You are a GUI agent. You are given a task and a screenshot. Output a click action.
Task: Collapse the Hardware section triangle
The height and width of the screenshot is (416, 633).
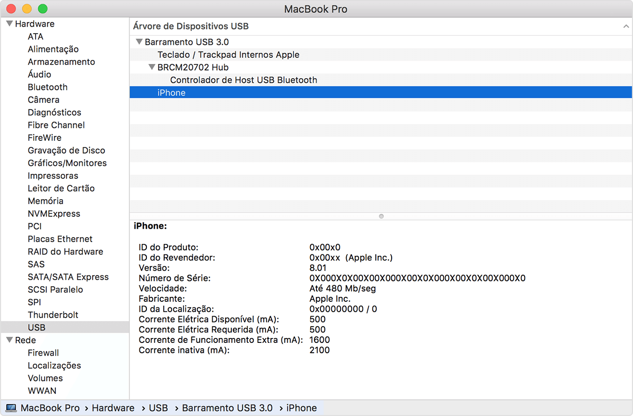(9, 24)
